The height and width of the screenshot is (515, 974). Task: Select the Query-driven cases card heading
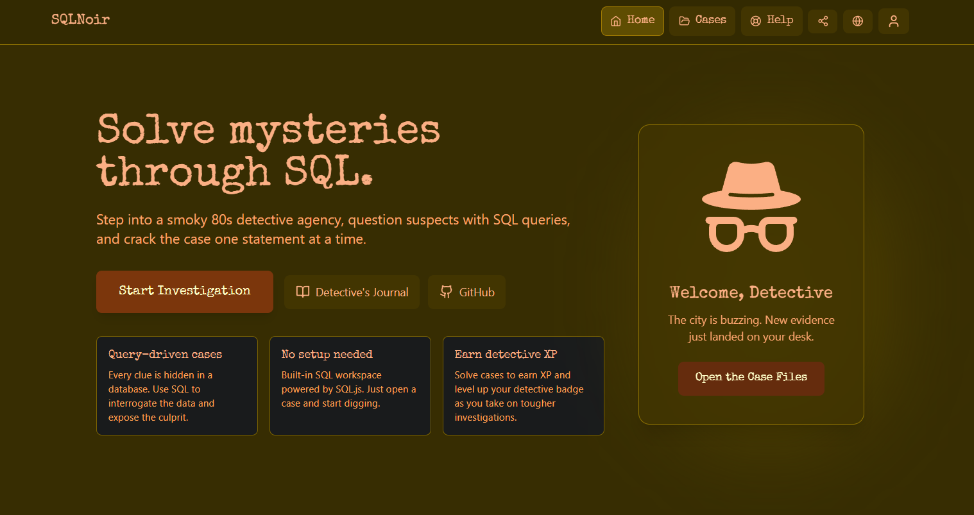[165, 354]
